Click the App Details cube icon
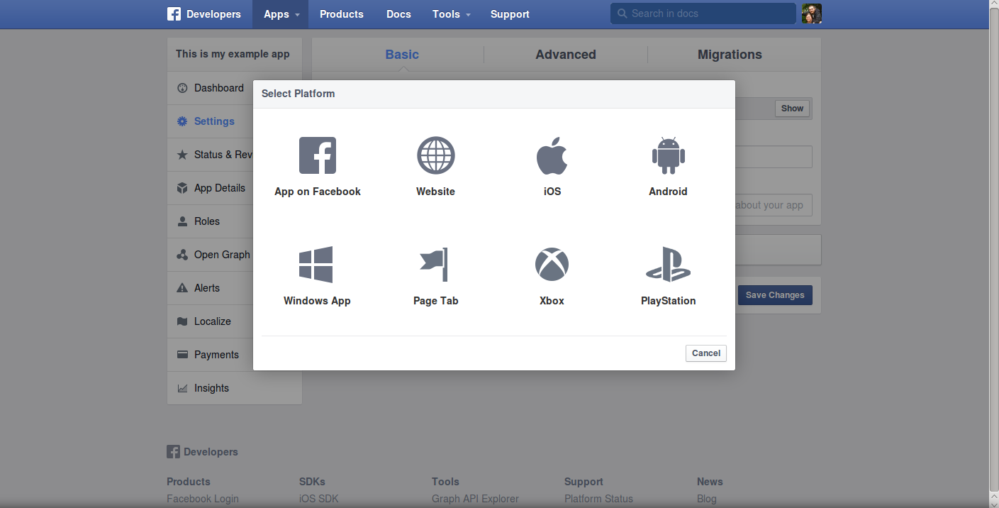 pyautogui.click(x=182, y=188)
